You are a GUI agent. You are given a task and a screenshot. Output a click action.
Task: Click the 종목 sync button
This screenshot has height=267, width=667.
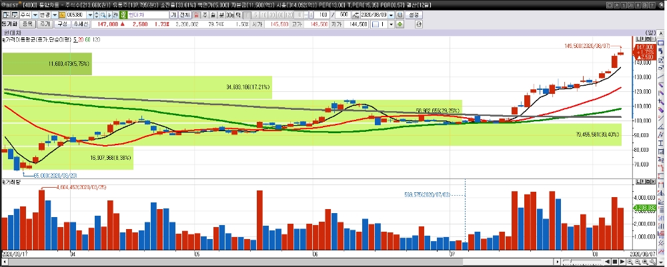click(x=27, y=24)
